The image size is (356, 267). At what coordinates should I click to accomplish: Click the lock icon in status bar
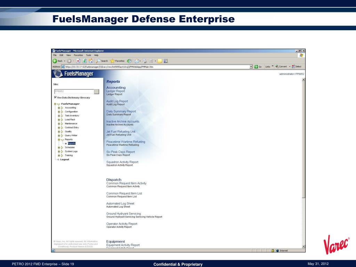(273, 250)
